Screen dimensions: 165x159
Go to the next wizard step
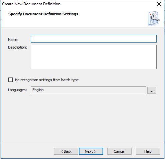point(91,151)
